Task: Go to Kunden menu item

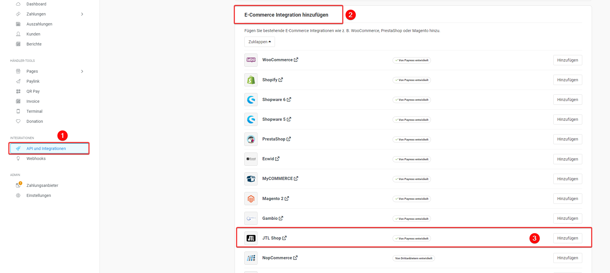Action: click(x=33, y=34)
